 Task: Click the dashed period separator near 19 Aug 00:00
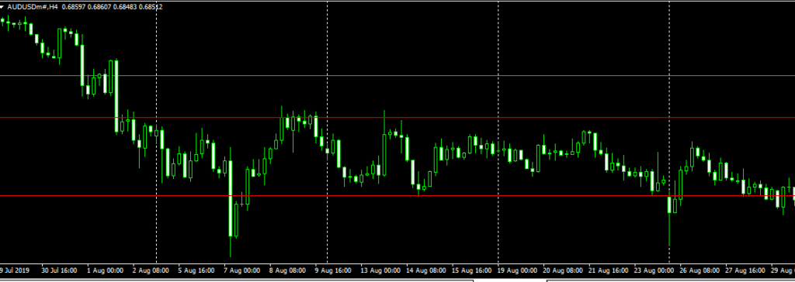pos(498,132)
